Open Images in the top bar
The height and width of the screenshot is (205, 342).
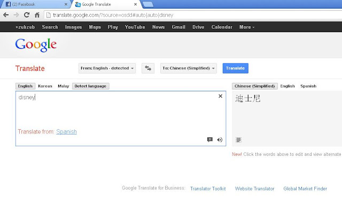tap(74, 27)
